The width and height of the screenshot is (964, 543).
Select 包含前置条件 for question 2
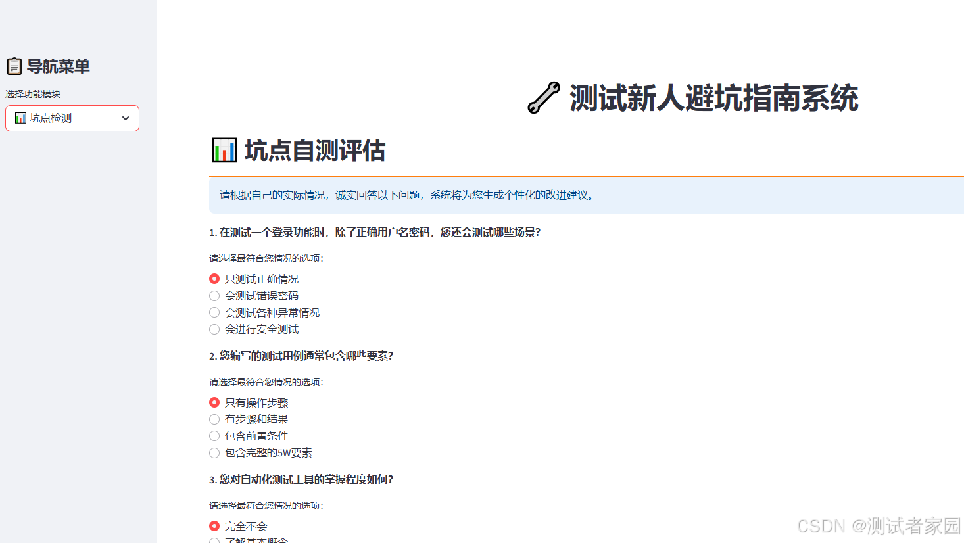(x=214, y=435)
